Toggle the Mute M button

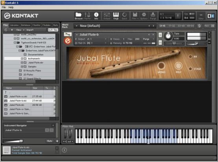(x=160, y=42)
